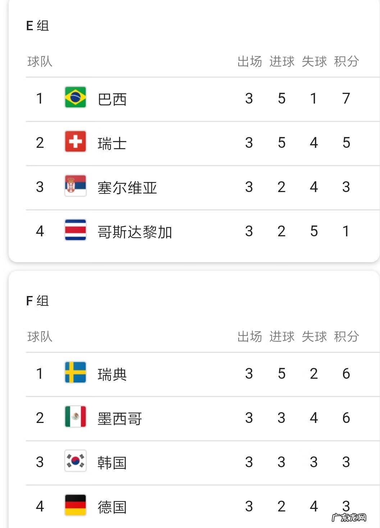This screenshot has width=380, height=528.
Task: Click the Serbia flag icon
Action: point(75,186)
